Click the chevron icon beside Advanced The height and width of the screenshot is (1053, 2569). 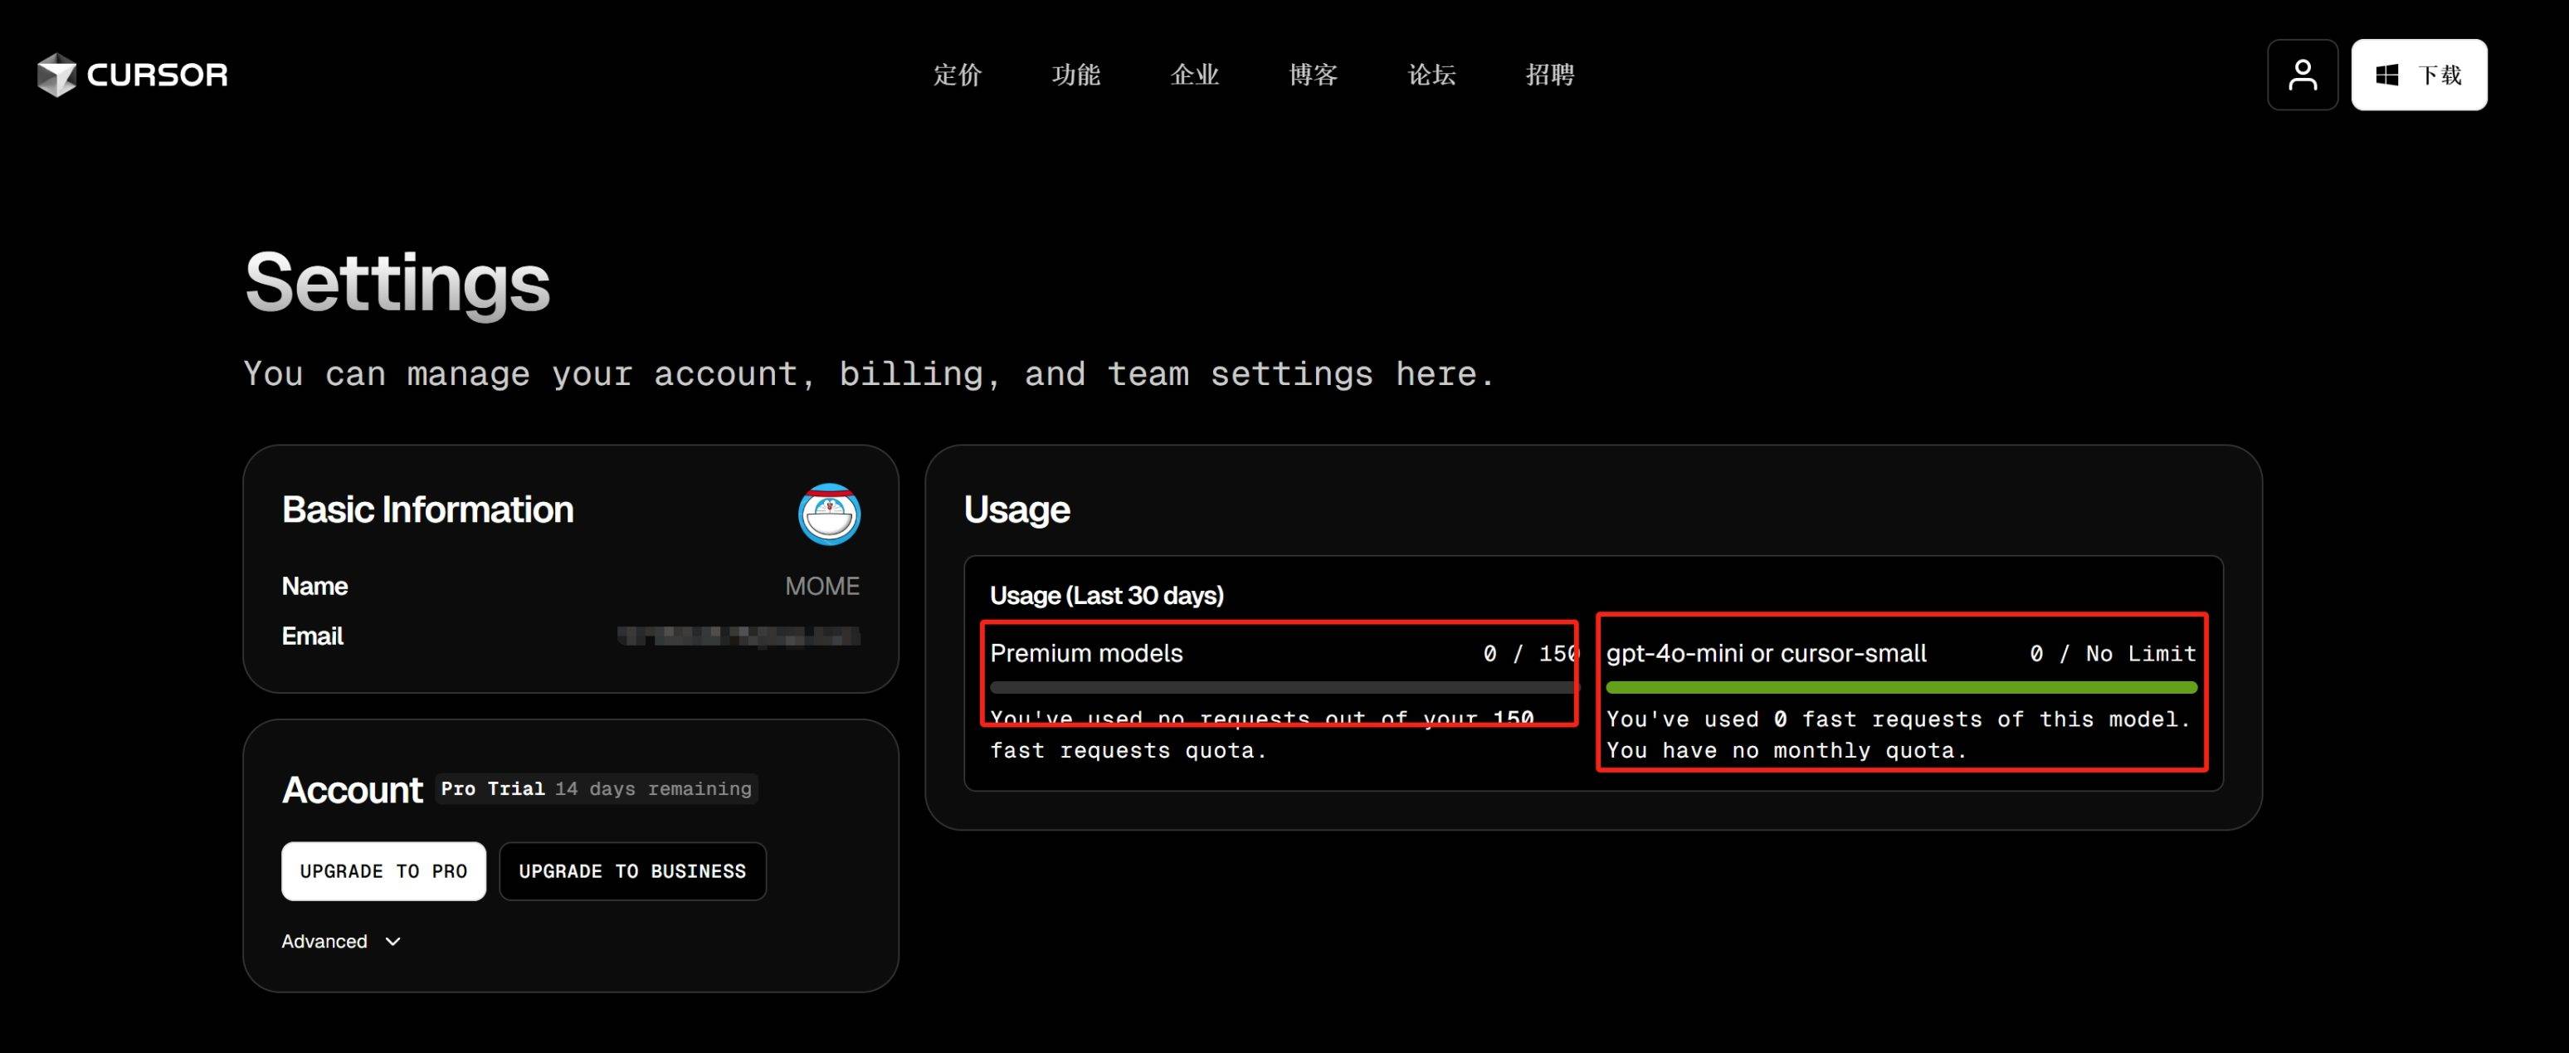(x=393, y=941)
